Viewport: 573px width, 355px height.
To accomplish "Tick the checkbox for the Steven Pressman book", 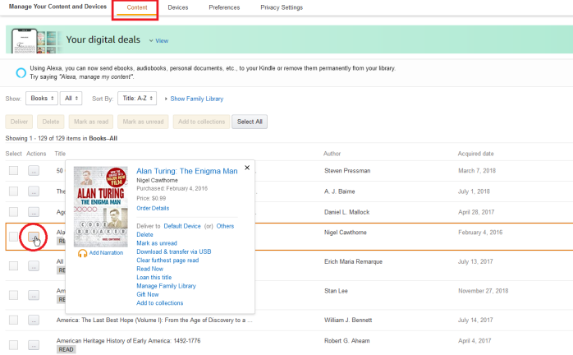I will [x=13, y=171].
